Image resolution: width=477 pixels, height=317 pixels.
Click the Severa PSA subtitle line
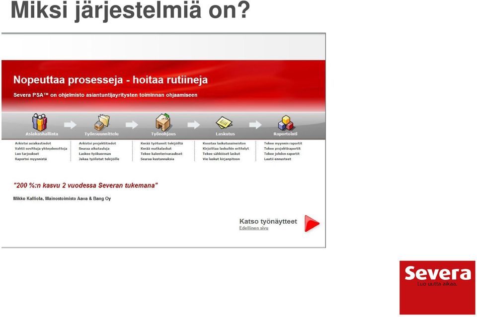pos(105,95)
